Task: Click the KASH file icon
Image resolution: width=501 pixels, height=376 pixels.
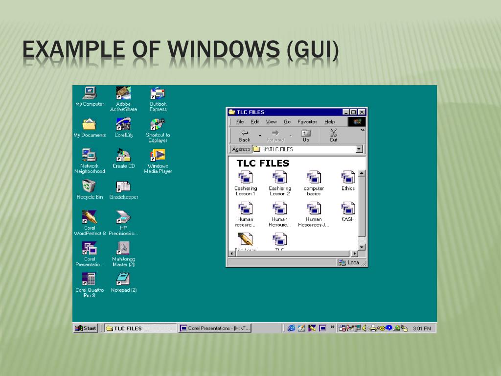Action: (348, 211)
